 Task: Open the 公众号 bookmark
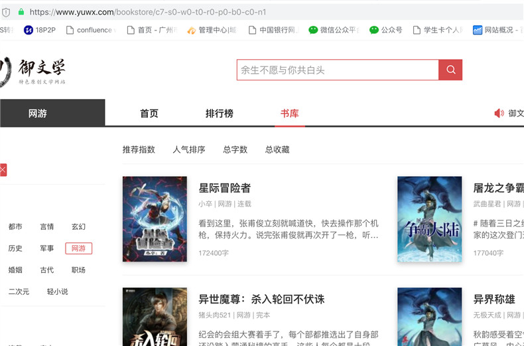(386, 30)
